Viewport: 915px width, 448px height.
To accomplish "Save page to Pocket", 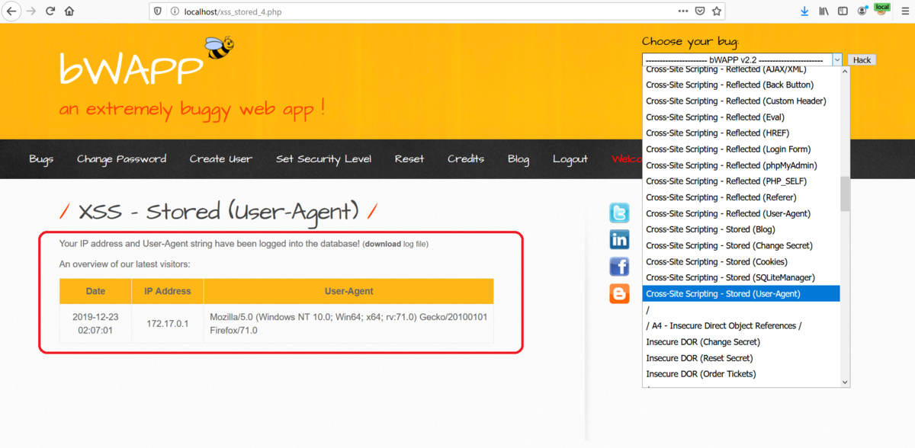I will 700,11.
